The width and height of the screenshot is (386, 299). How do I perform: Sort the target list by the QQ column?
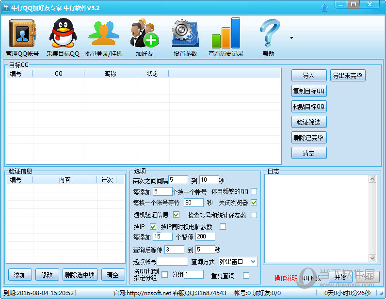59,74
